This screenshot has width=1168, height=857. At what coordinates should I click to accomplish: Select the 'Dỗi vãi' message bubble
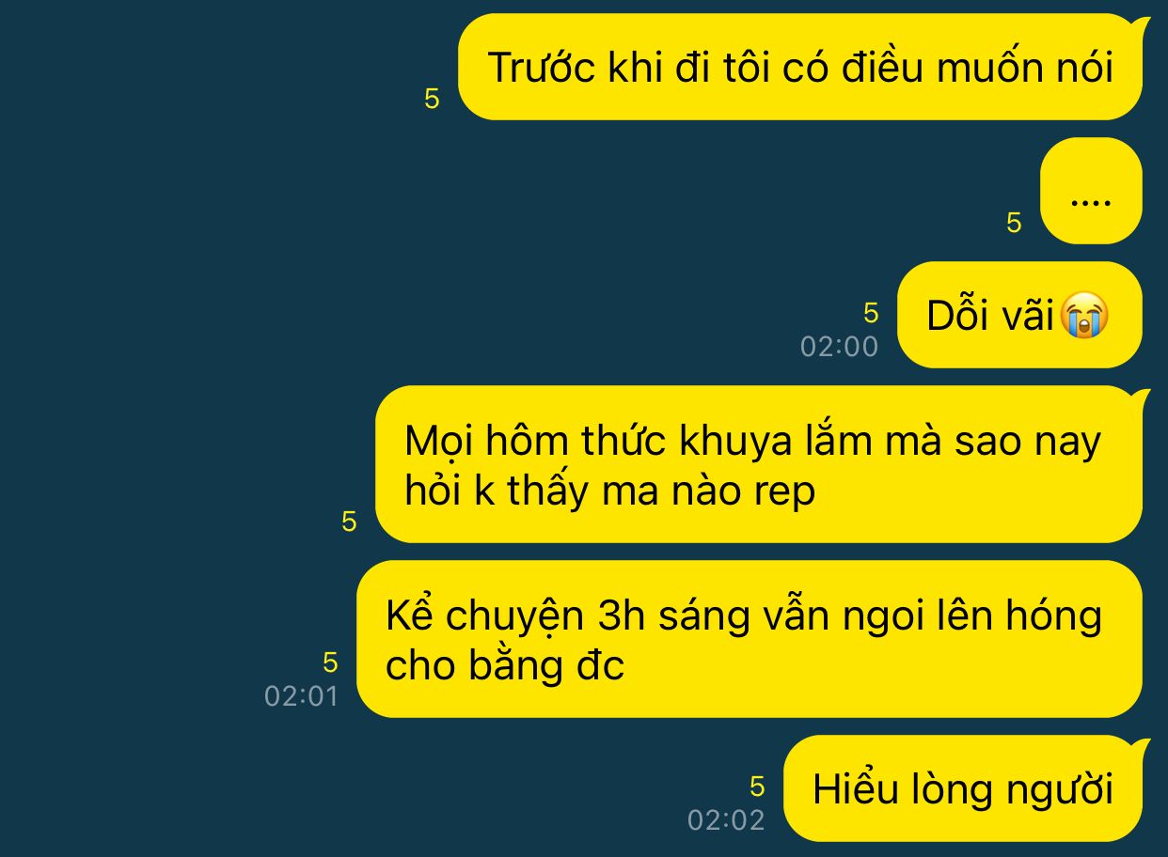point(1019,315)
